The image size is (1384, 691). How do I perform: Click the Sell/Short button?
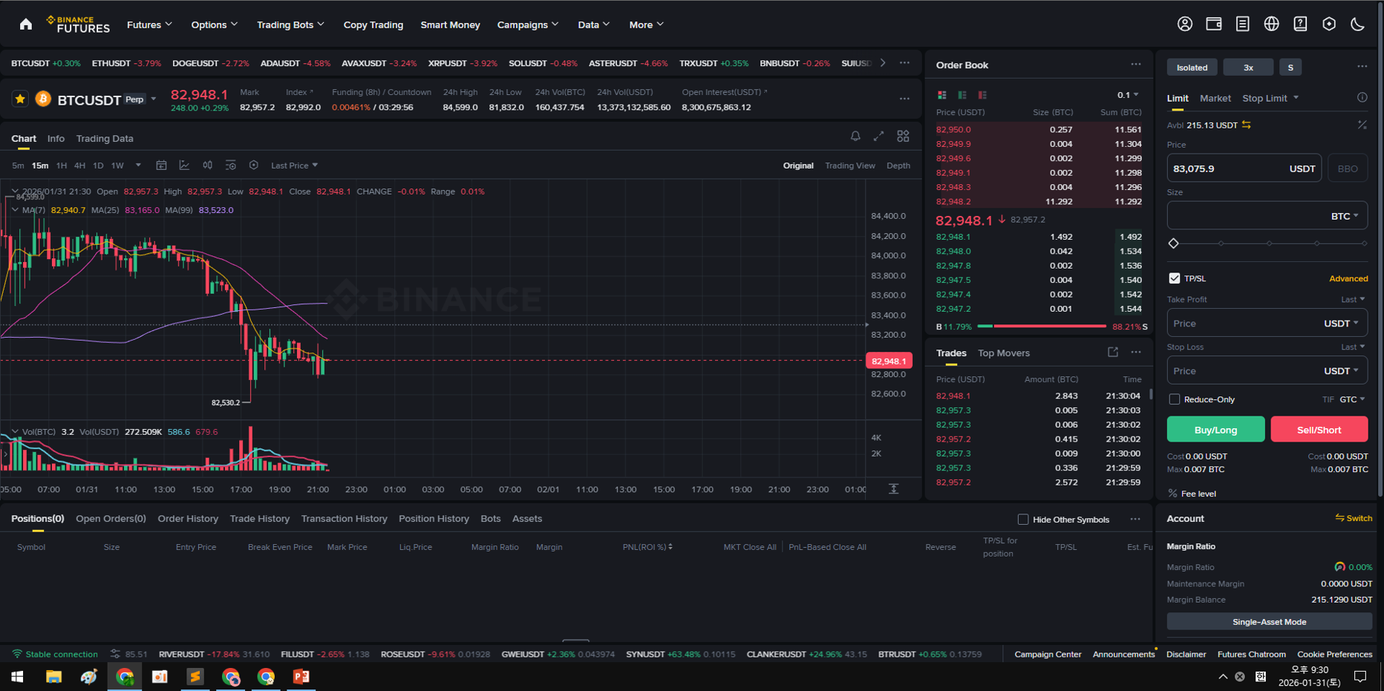click(1319, 430)
